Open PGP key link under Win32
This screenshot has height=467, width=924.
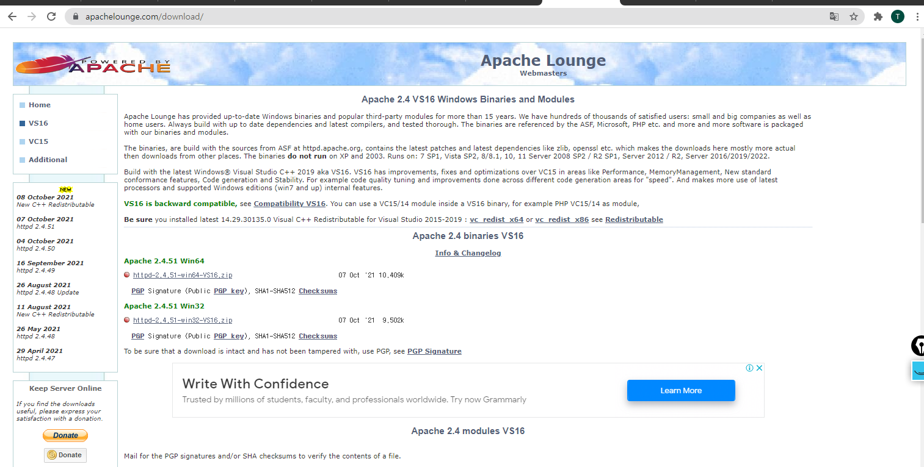229,336
